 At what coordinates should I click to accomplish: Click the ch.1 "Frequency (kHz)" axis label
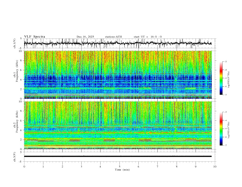17,71
